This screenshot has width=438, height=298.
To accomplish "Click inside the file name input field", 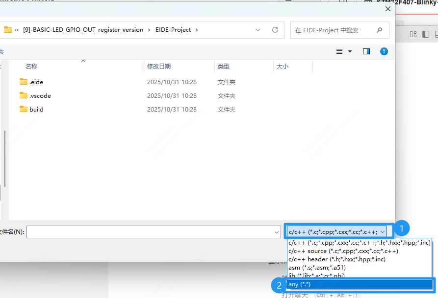I will pos(147,230).
